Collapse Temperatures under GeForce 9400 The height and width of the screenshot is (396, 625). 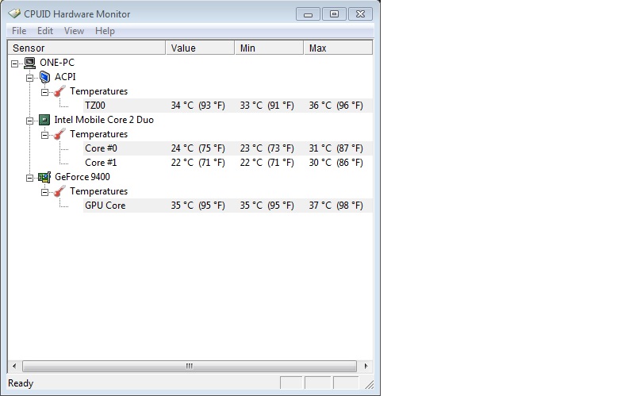pyautogui.click(x=45, y=192)
